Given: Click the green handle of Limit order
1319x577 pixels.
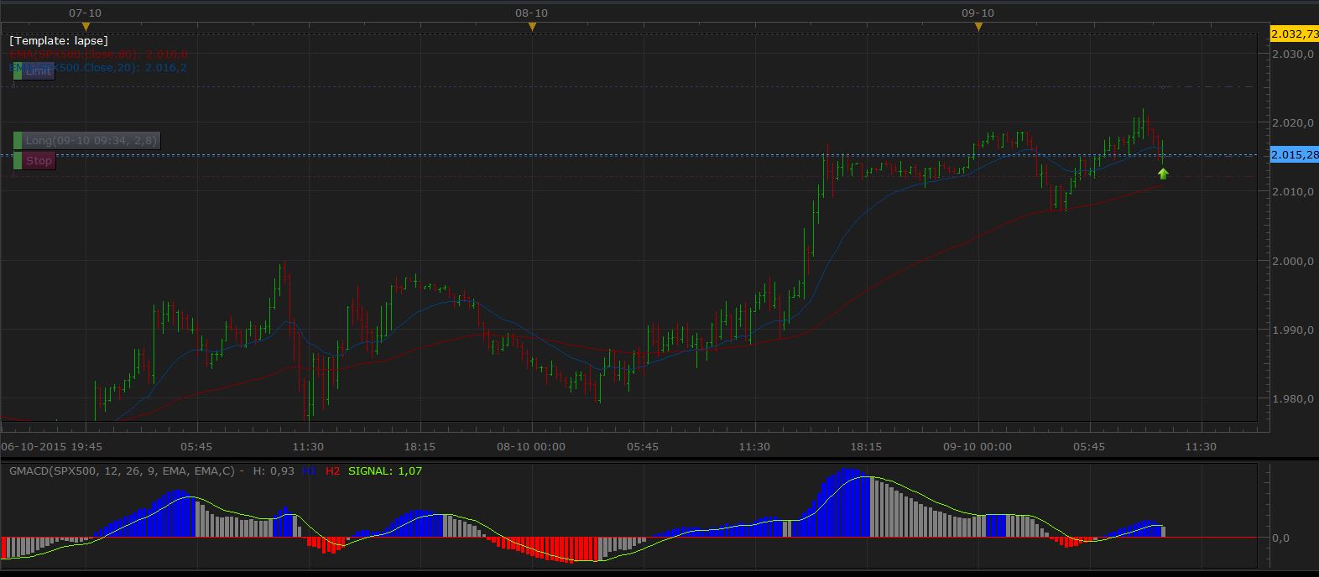Looking at the screenshot, I should [x=18, y=71].
